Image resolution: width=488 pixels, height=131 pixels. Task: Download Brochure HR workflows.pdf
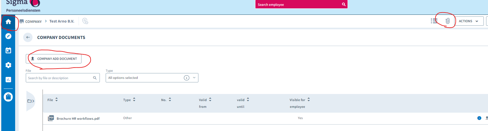pyautogui.click(x=487, y=118)
